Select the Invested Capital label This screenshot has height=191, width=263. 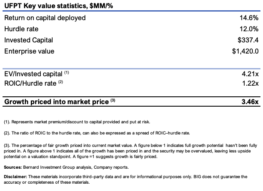tap(28, 40)
